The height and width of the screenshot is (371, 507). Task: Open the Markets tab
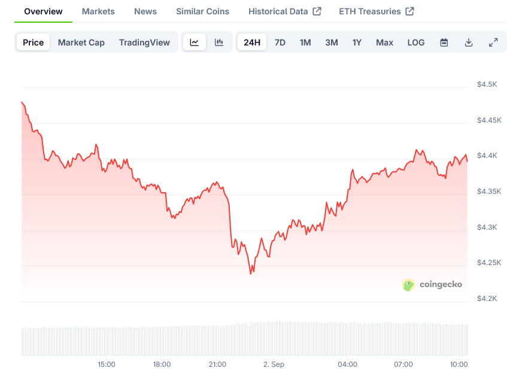pyautogui.click(x=98, y=11)
